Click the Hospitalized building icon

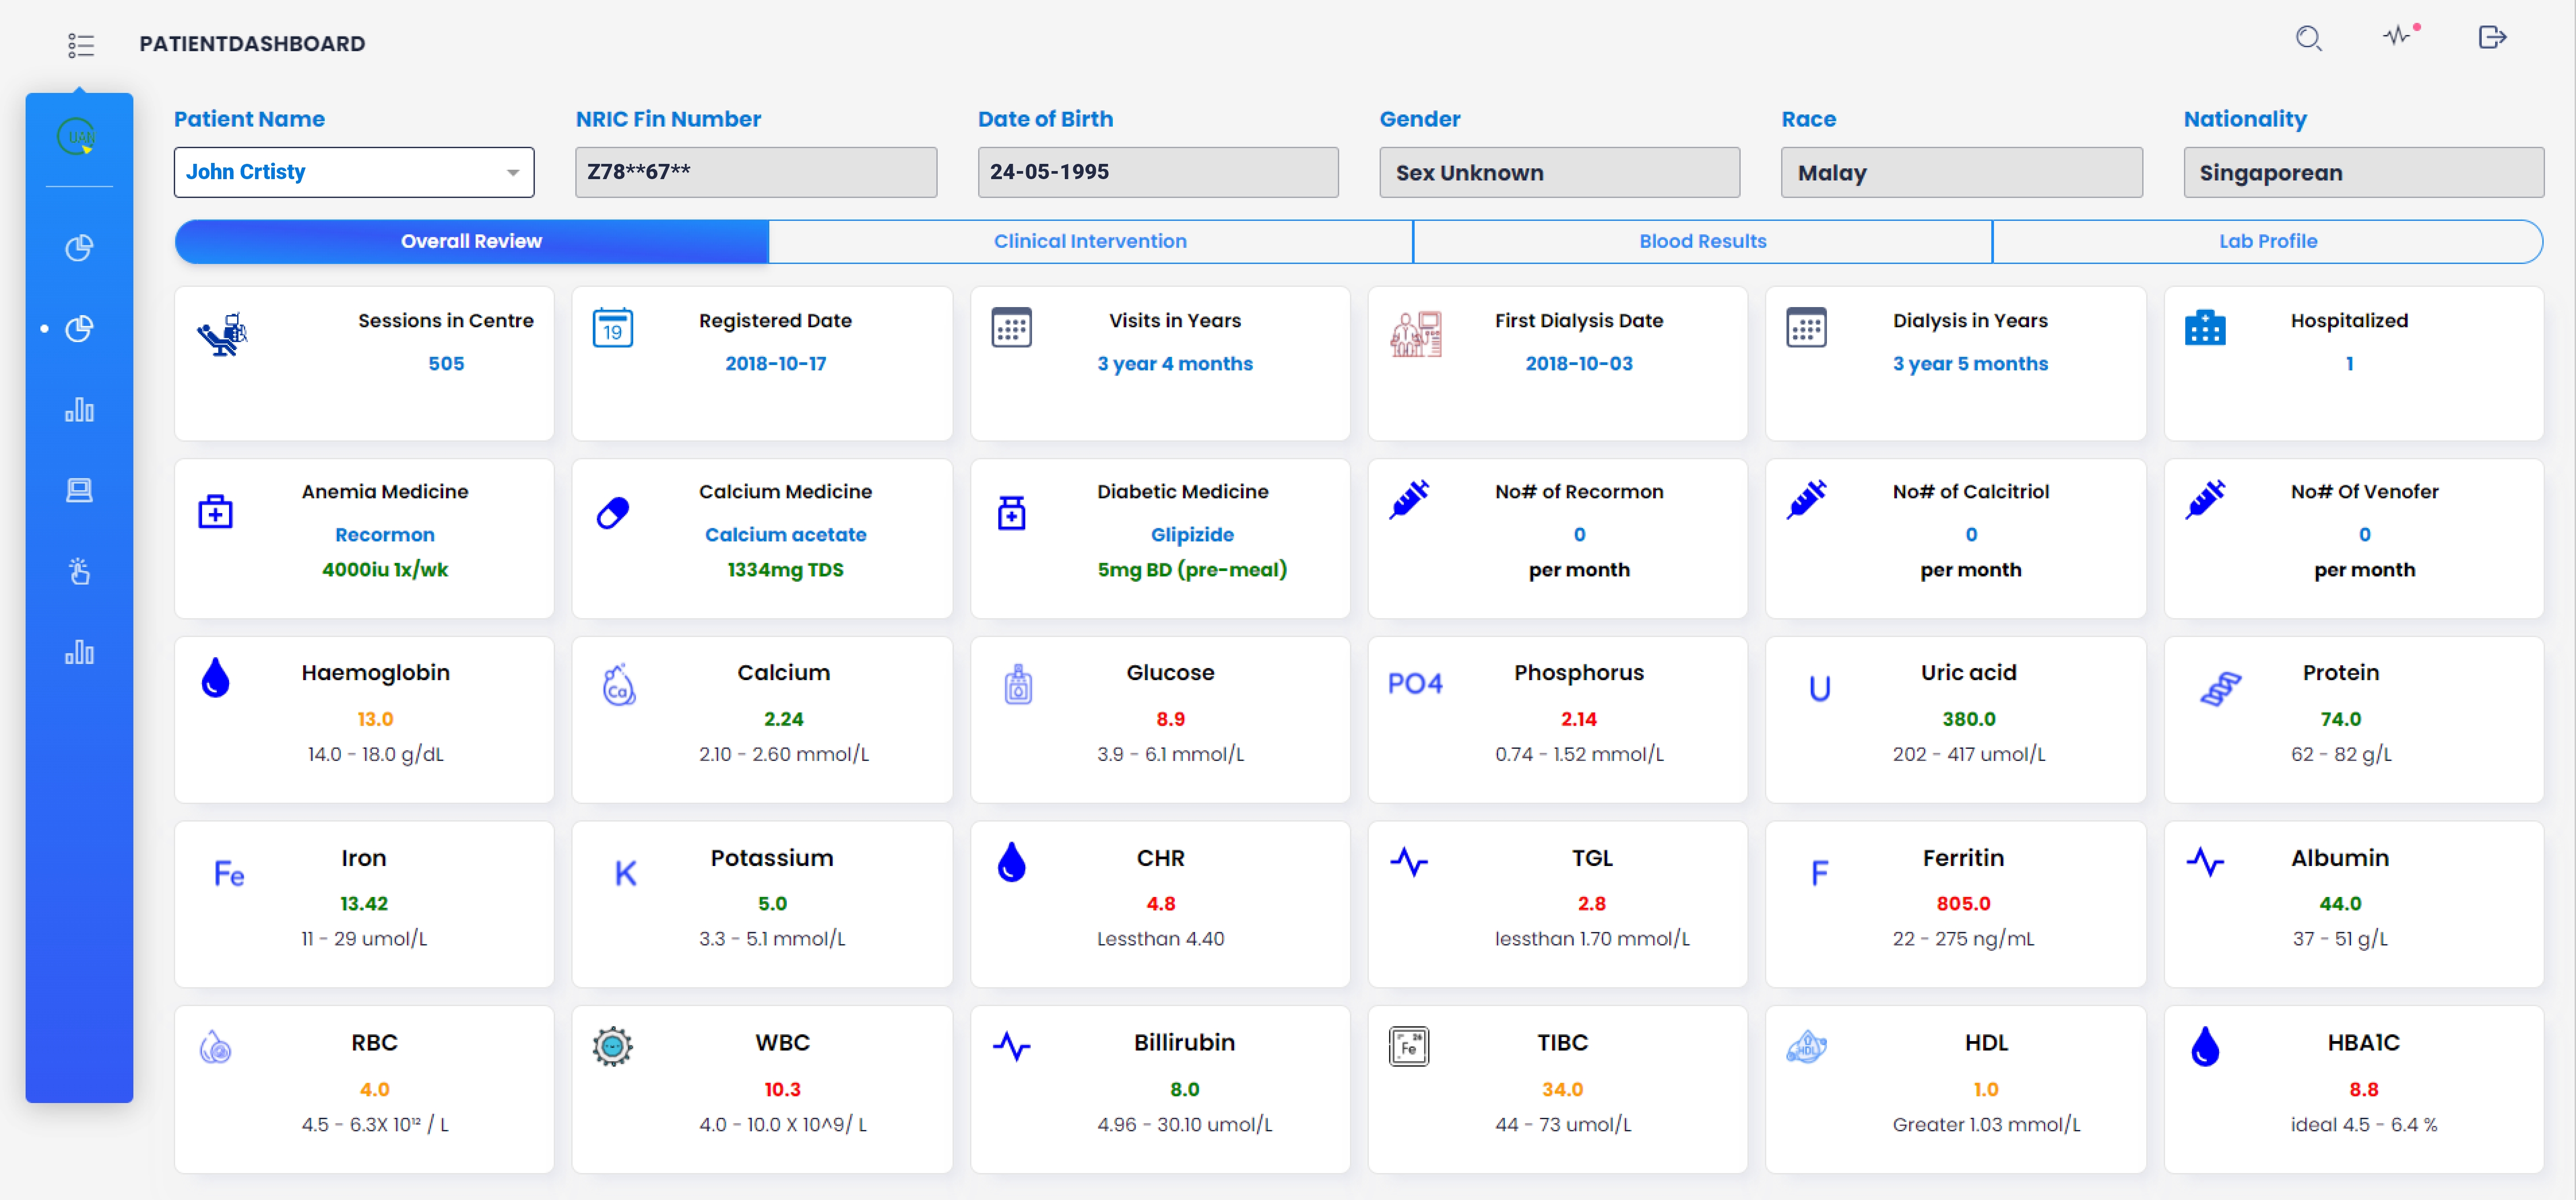coord(2204,328)
